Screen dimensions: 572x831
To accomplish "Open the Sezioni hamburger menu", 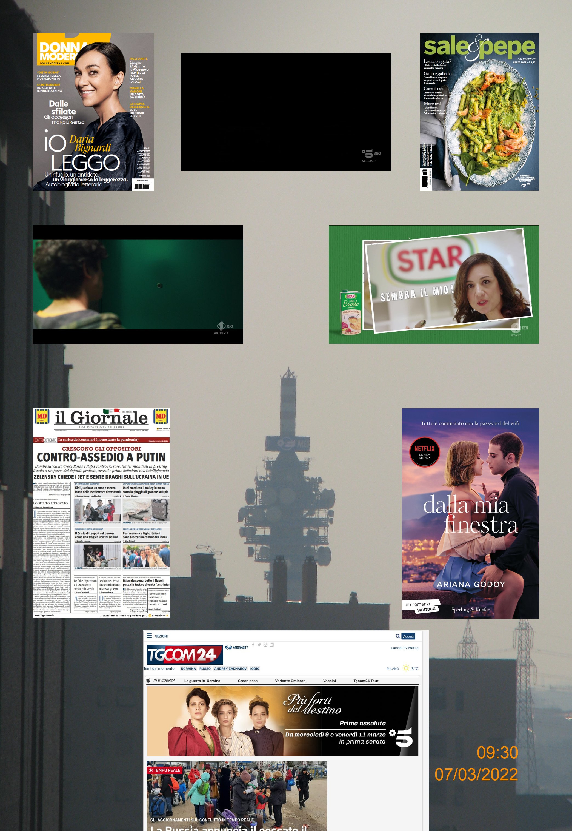I will [149, 636].
